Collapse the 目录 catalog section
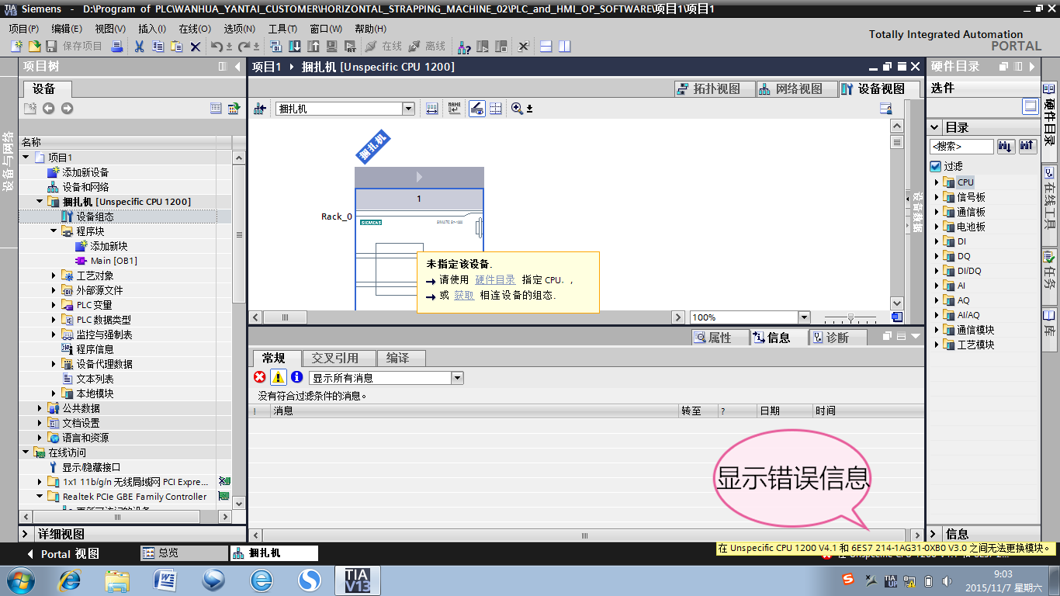The height and width of the screenshot is (596, 1060). 936,127
